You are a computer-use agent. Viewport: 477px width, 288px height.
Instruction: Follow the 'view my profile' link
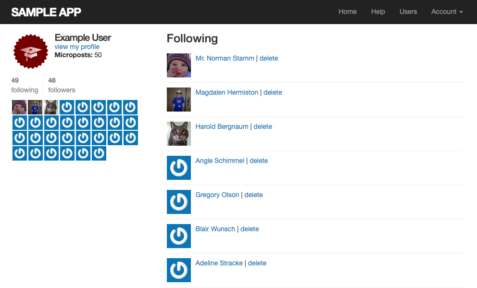tap(77, 47)
